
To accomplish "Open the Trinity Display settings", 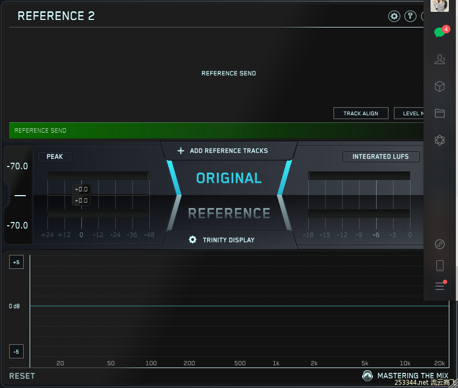I will (x=228, y=240).
